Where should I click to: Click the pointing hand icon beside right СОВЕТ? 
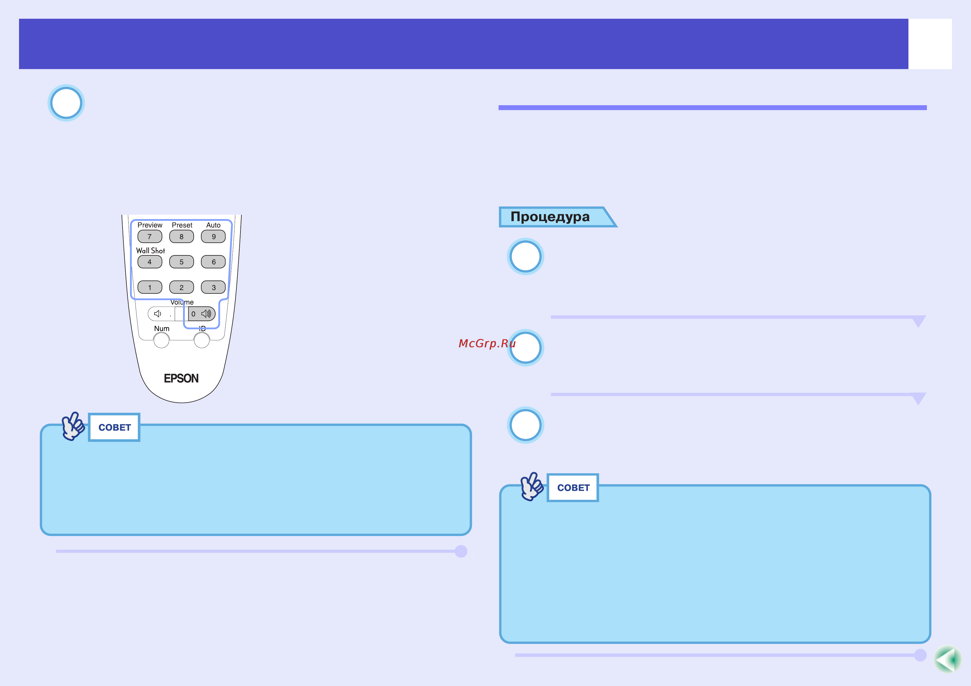532,487
